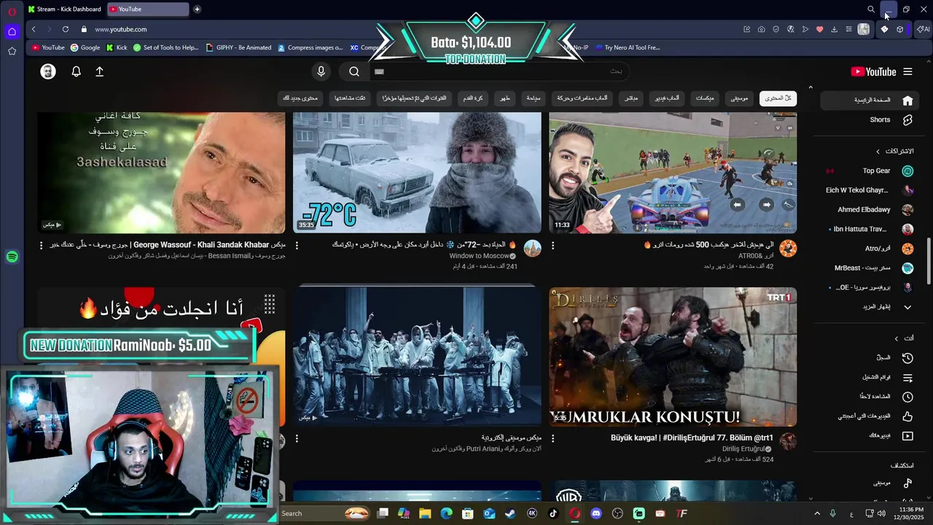Select the All content filter chip

(x=778, y=98)
